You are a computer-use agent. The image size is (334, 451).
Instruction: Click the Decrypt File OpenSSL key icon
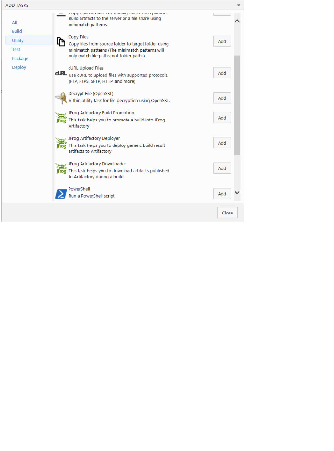coord(61,98)
